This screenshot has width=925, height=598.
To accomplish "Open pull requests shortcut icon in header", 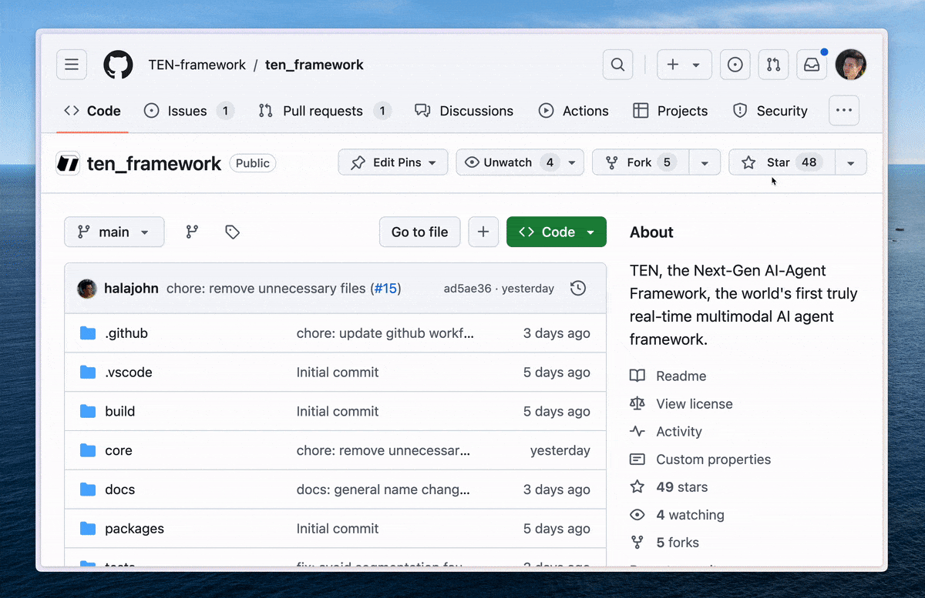I will coord(773,65).
